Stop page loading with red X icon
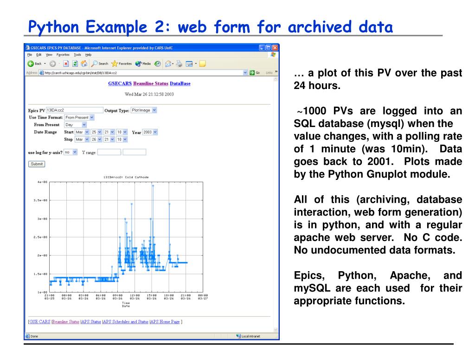Viewport: 475px width, 356px height. (66, 64)
